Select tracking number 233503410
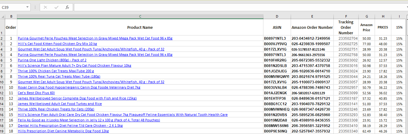The height and width of the screenshot is (134, 408). click(346, 126)
